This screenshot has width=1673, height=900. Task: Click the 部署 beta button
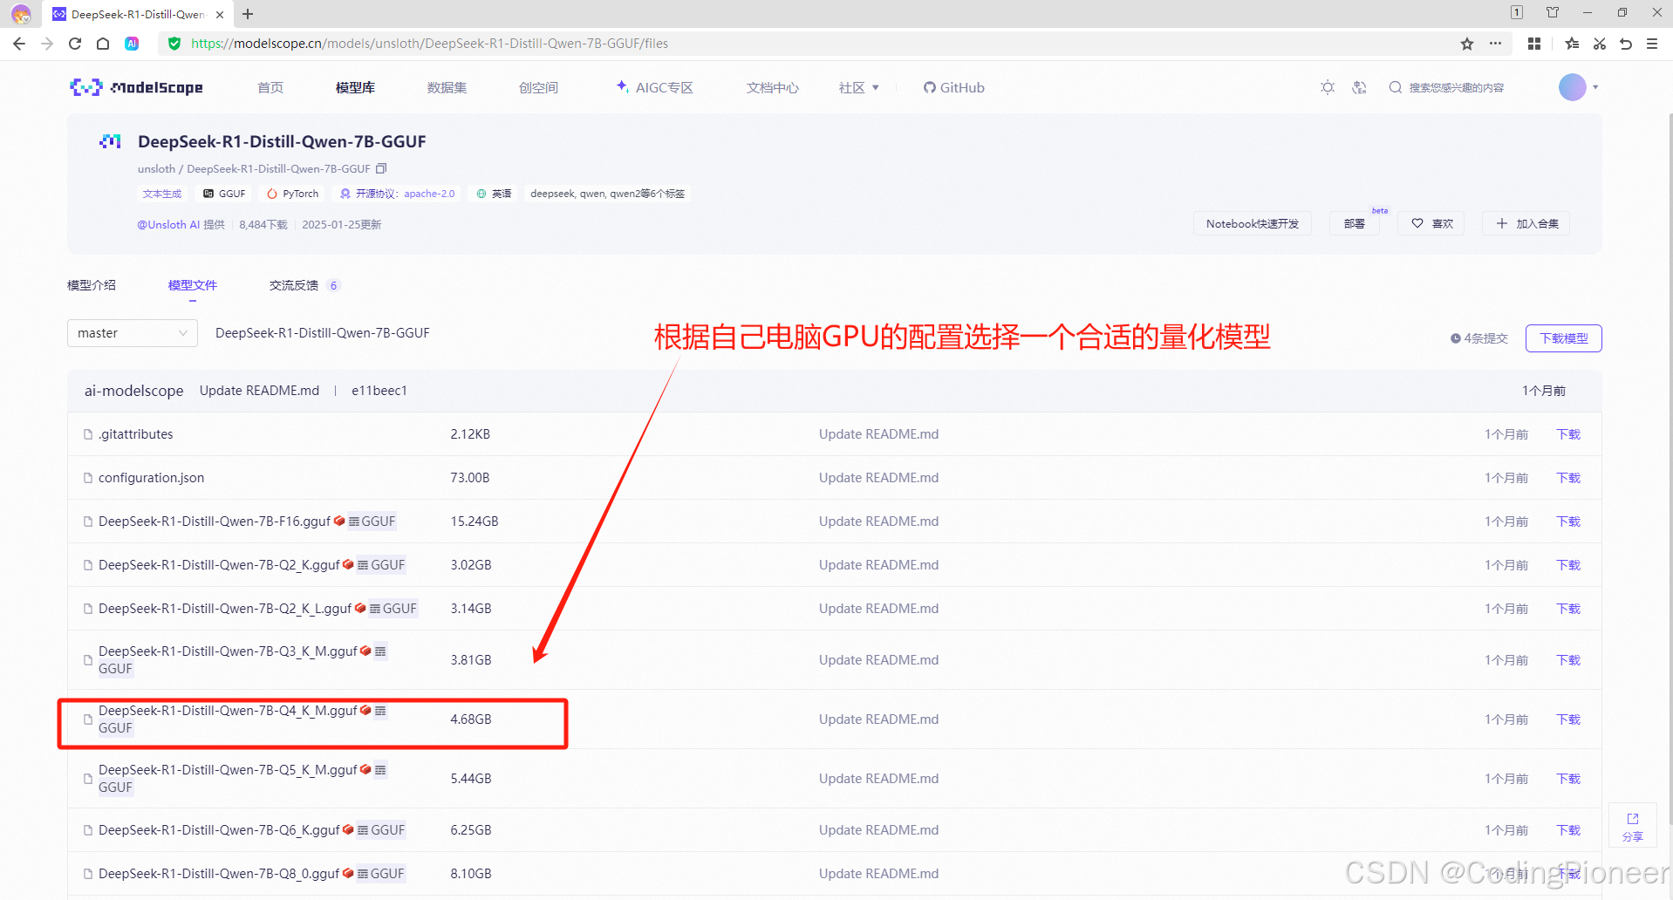1355,224
